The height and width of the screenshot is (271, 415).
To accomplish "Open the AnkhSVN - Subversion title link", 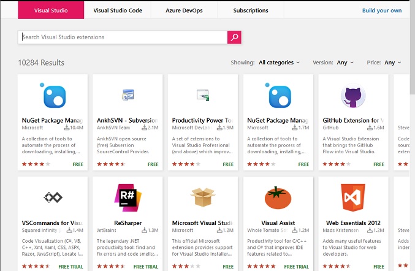I will point(128,120).
